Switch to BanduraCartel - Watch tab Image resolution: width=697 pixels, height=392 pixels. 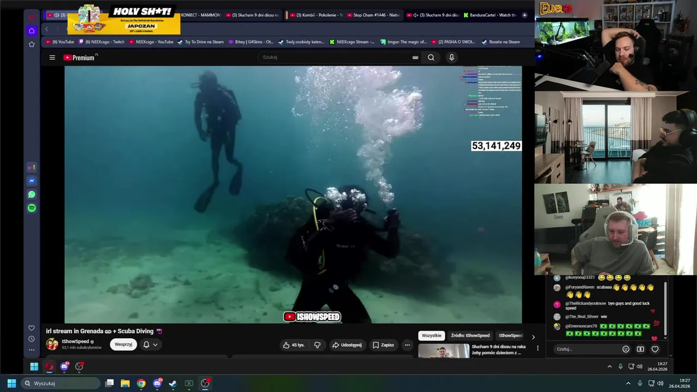pos(490,15)
